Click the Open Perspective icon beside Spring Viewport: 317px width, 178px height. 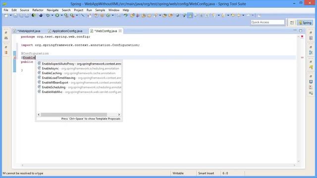point(292,23)
